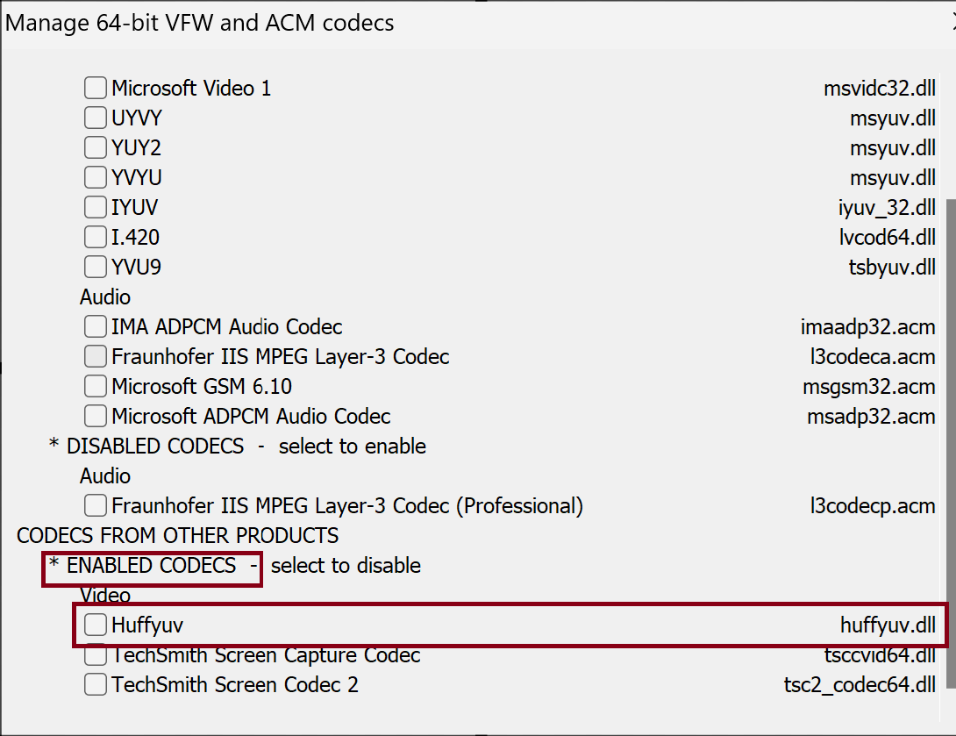Click the vertical scrollbar of the codec list
Screen dimensions: 956x736
[x=951, y=439]
